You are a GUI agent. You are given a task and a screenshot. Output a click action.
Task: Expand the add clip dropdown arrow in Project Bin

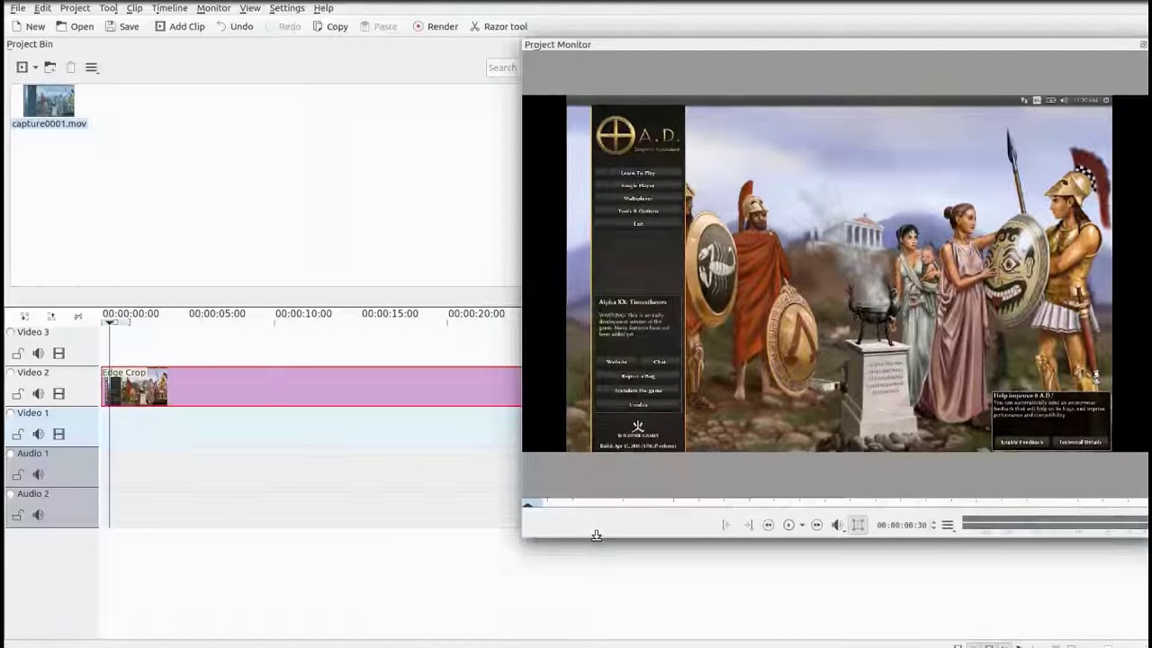click(35, 67)
